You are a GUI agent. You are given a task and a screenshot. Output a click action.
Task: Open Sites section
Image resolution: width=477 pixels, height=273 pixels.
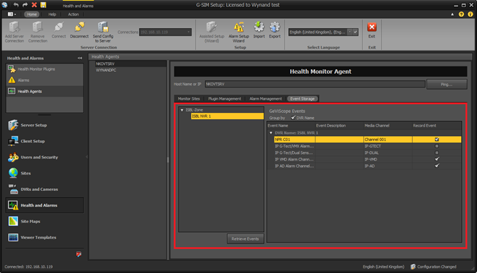point(44,173)
